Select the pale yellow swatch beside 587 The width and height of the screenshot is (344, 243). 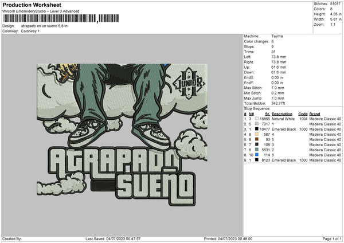[257, 134]
